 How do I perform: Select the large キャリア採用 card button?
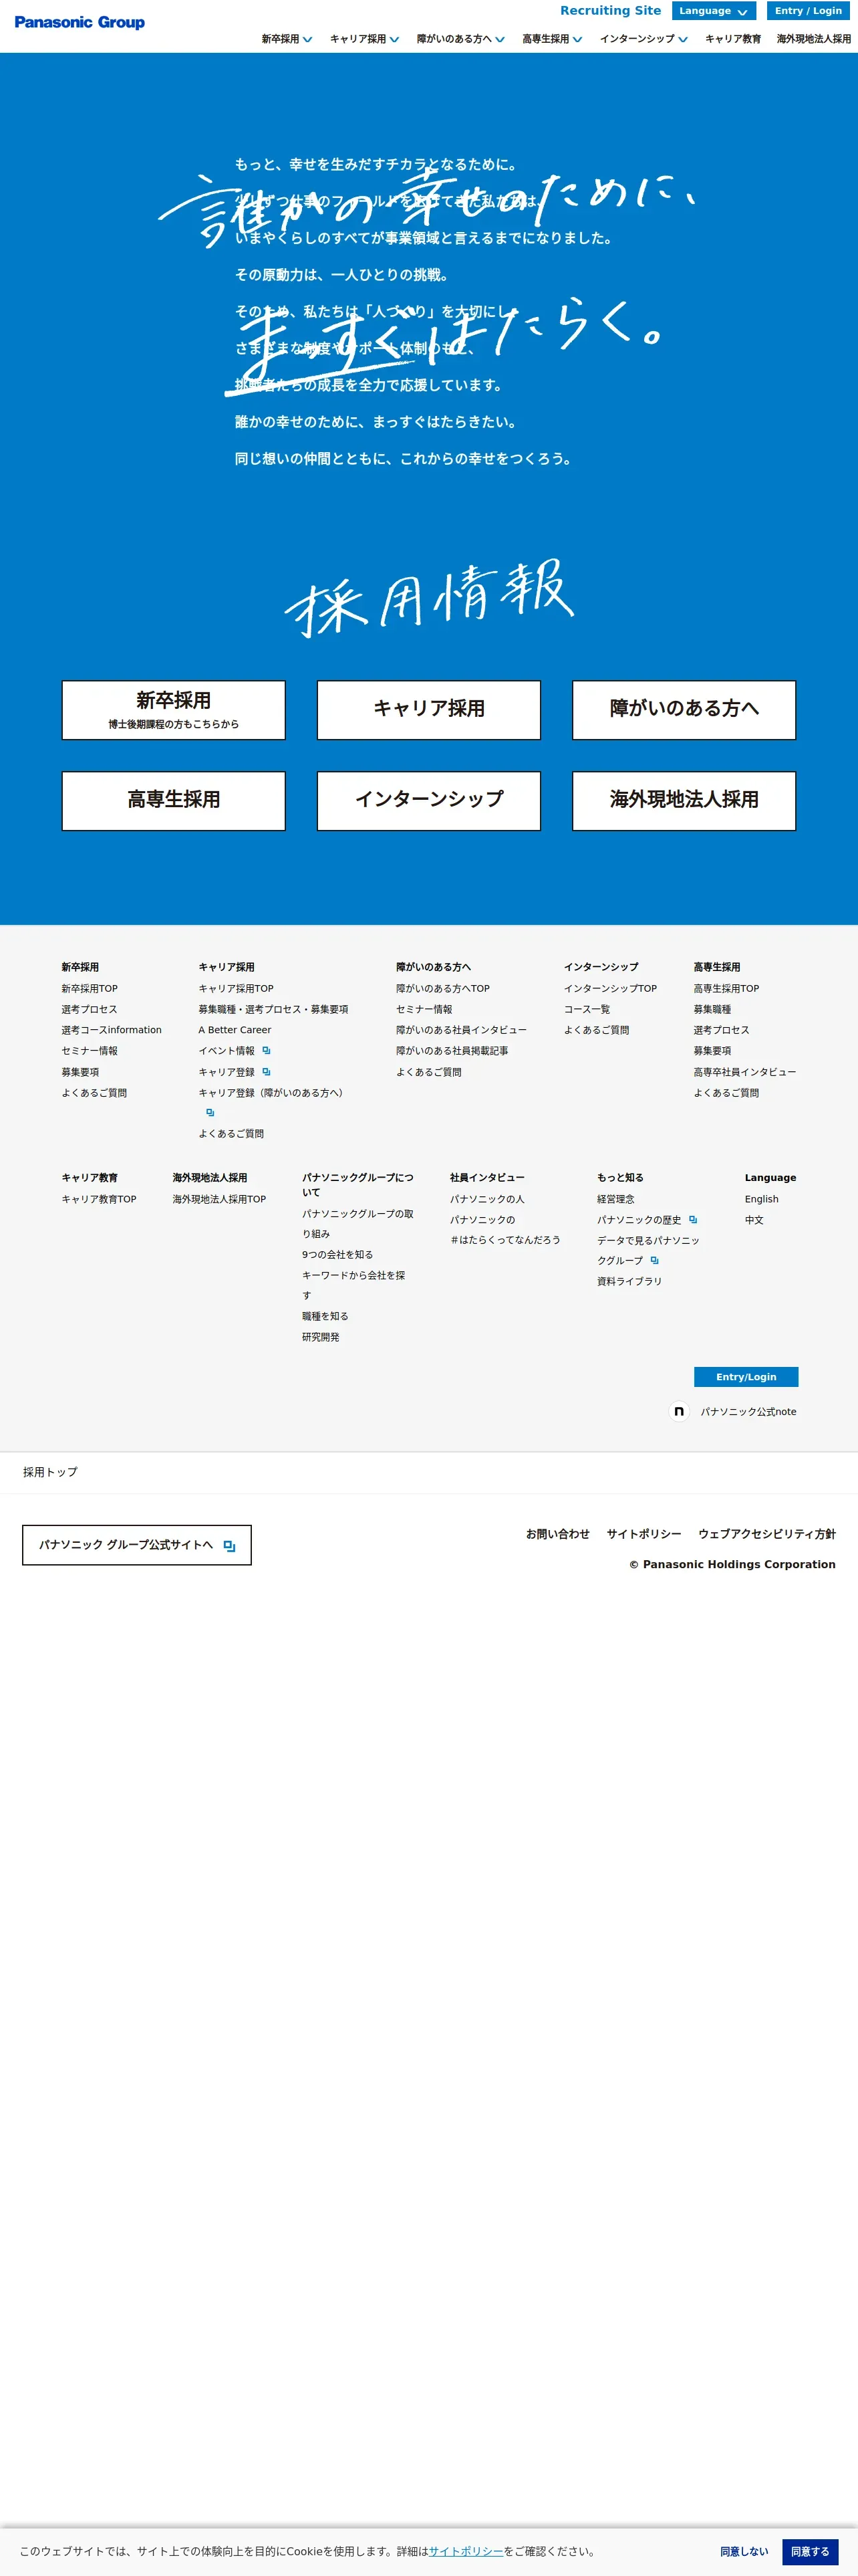tap(428, 710)
